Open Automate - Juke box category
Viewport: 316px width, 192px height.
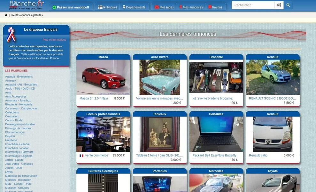click(18, 100)
